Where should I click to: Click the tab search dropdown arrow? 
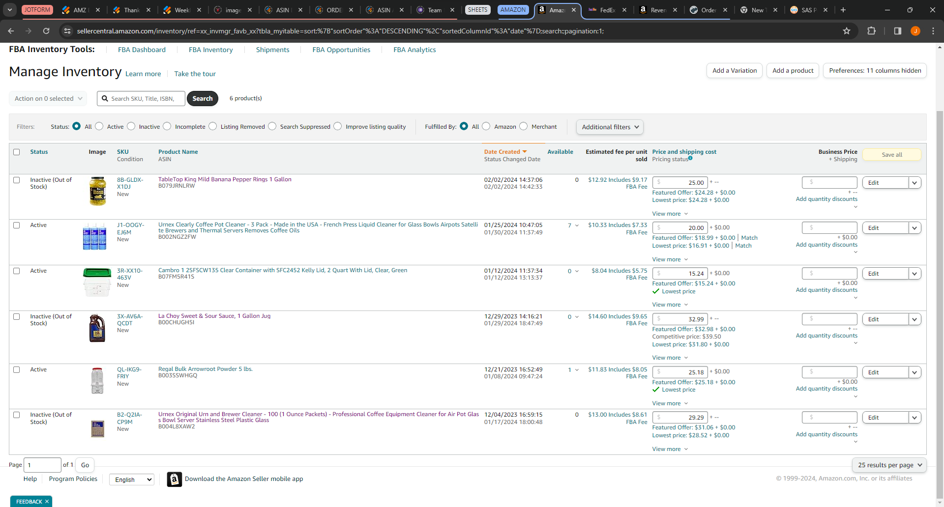(10, 10)
